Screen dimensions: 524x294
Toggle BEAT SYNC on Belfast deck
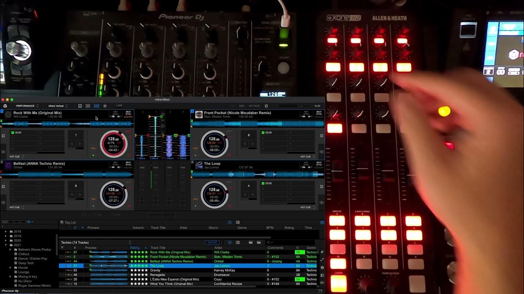pos(128,163)
